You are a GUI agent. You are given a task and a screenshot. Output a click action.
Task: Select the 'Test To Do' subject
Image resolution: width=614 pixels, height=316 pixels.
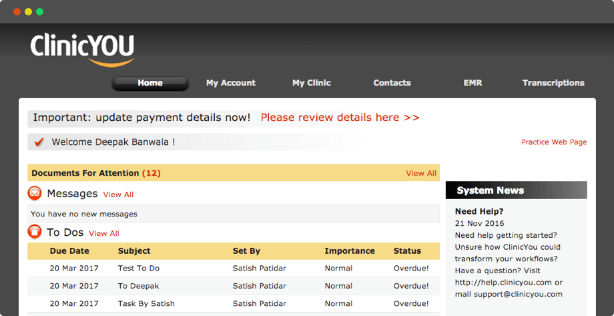click(x=139, y=268)
